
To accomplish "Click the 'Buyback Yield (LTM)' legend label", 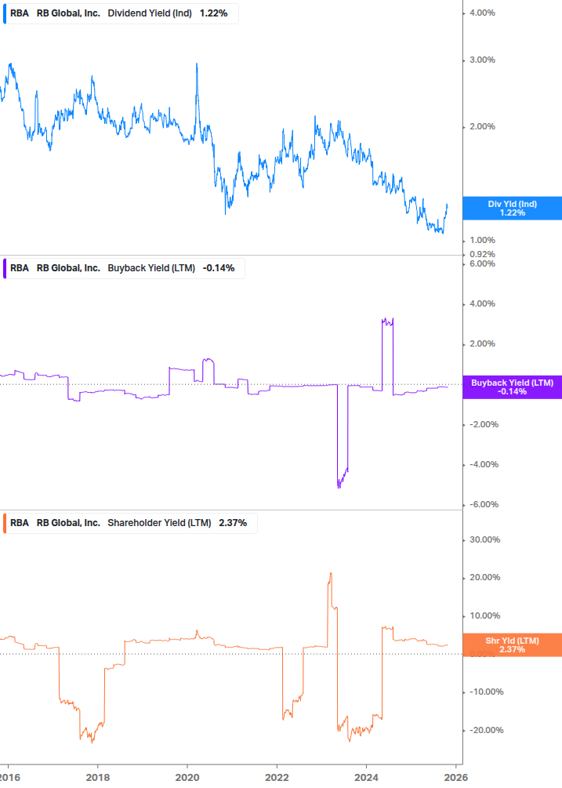I will pyautogui.click(x=151, y=268).
